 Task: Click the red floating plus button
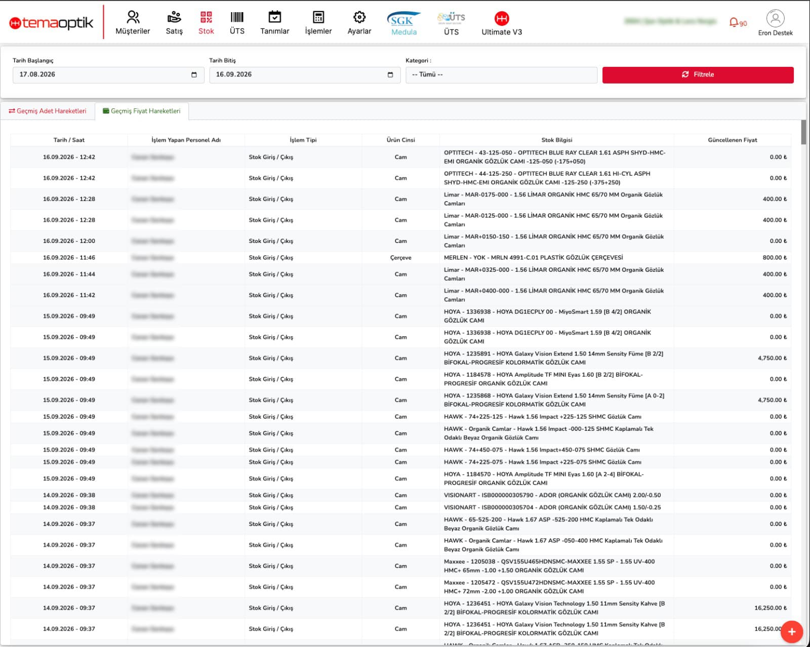point(792,631)
